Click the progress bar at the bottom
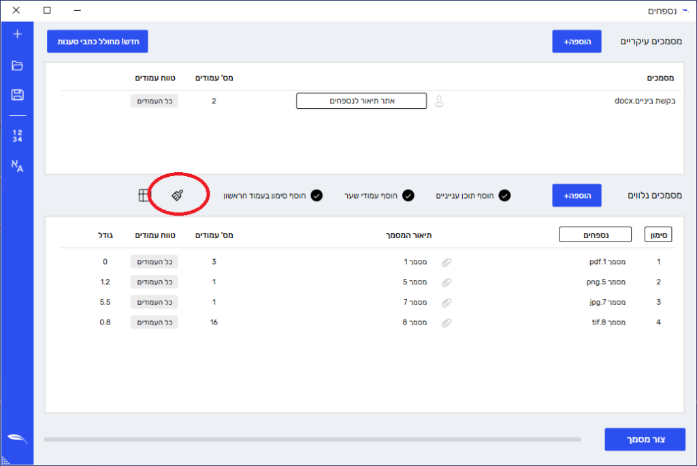The image size is (697, 466). click(312, 439)
